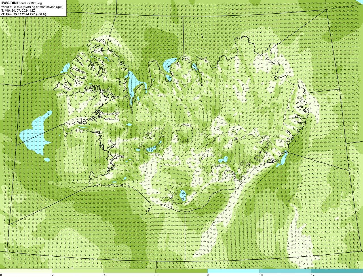Viewport: 363px width, 277px height.
Task: Click the 0–2 palest color bar segment
Action: tap(26, 271)
